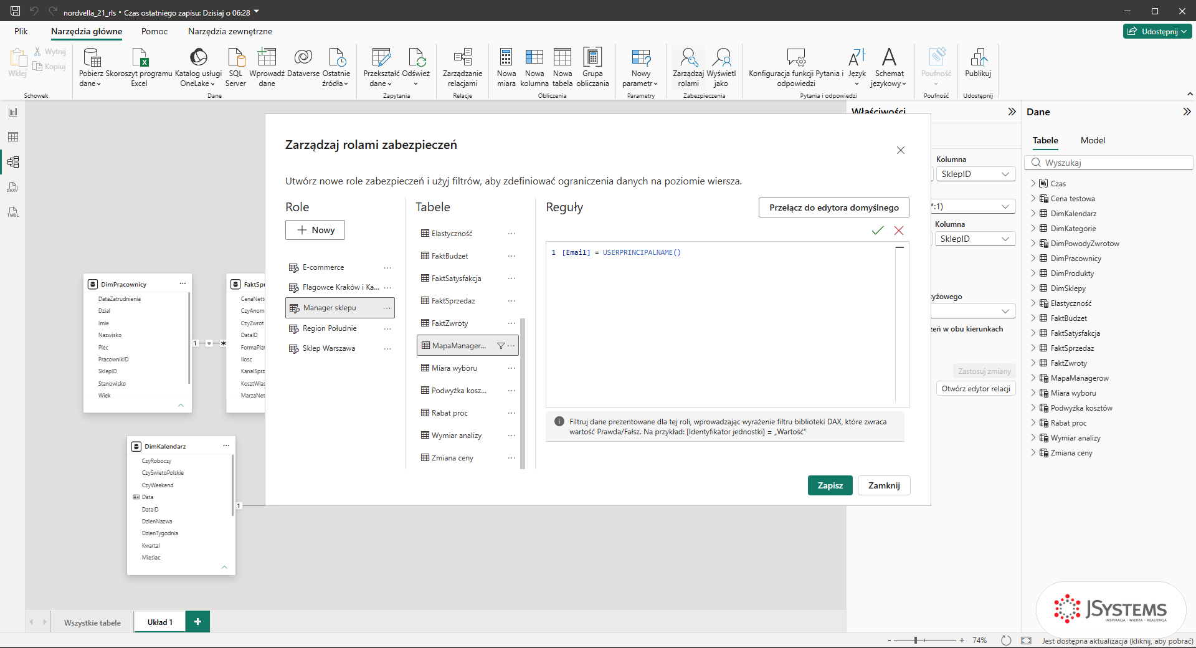Open the first SklepID column dropdown
Screen dimensions: 1196x648
tap(975, 174)
